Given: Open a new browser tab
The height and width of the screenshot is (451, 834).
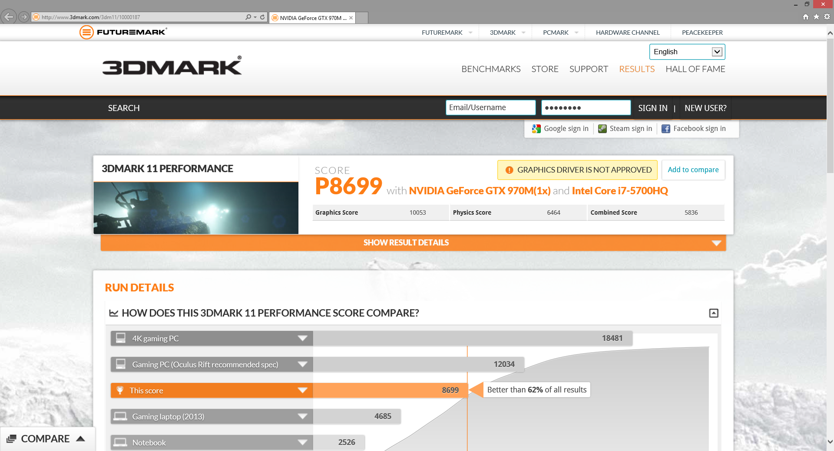Looking at the screenshot, I should (362, 18).
